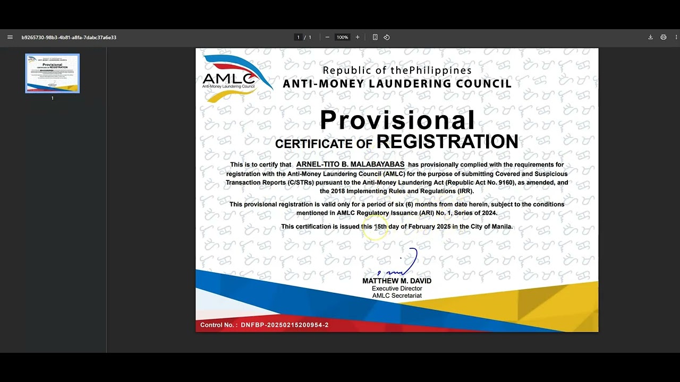The width and height of the screenshot is (680, 382).
Task: Click the Control No. DNFBP-20250215200954-2 text
Action: tap(265, 325)
